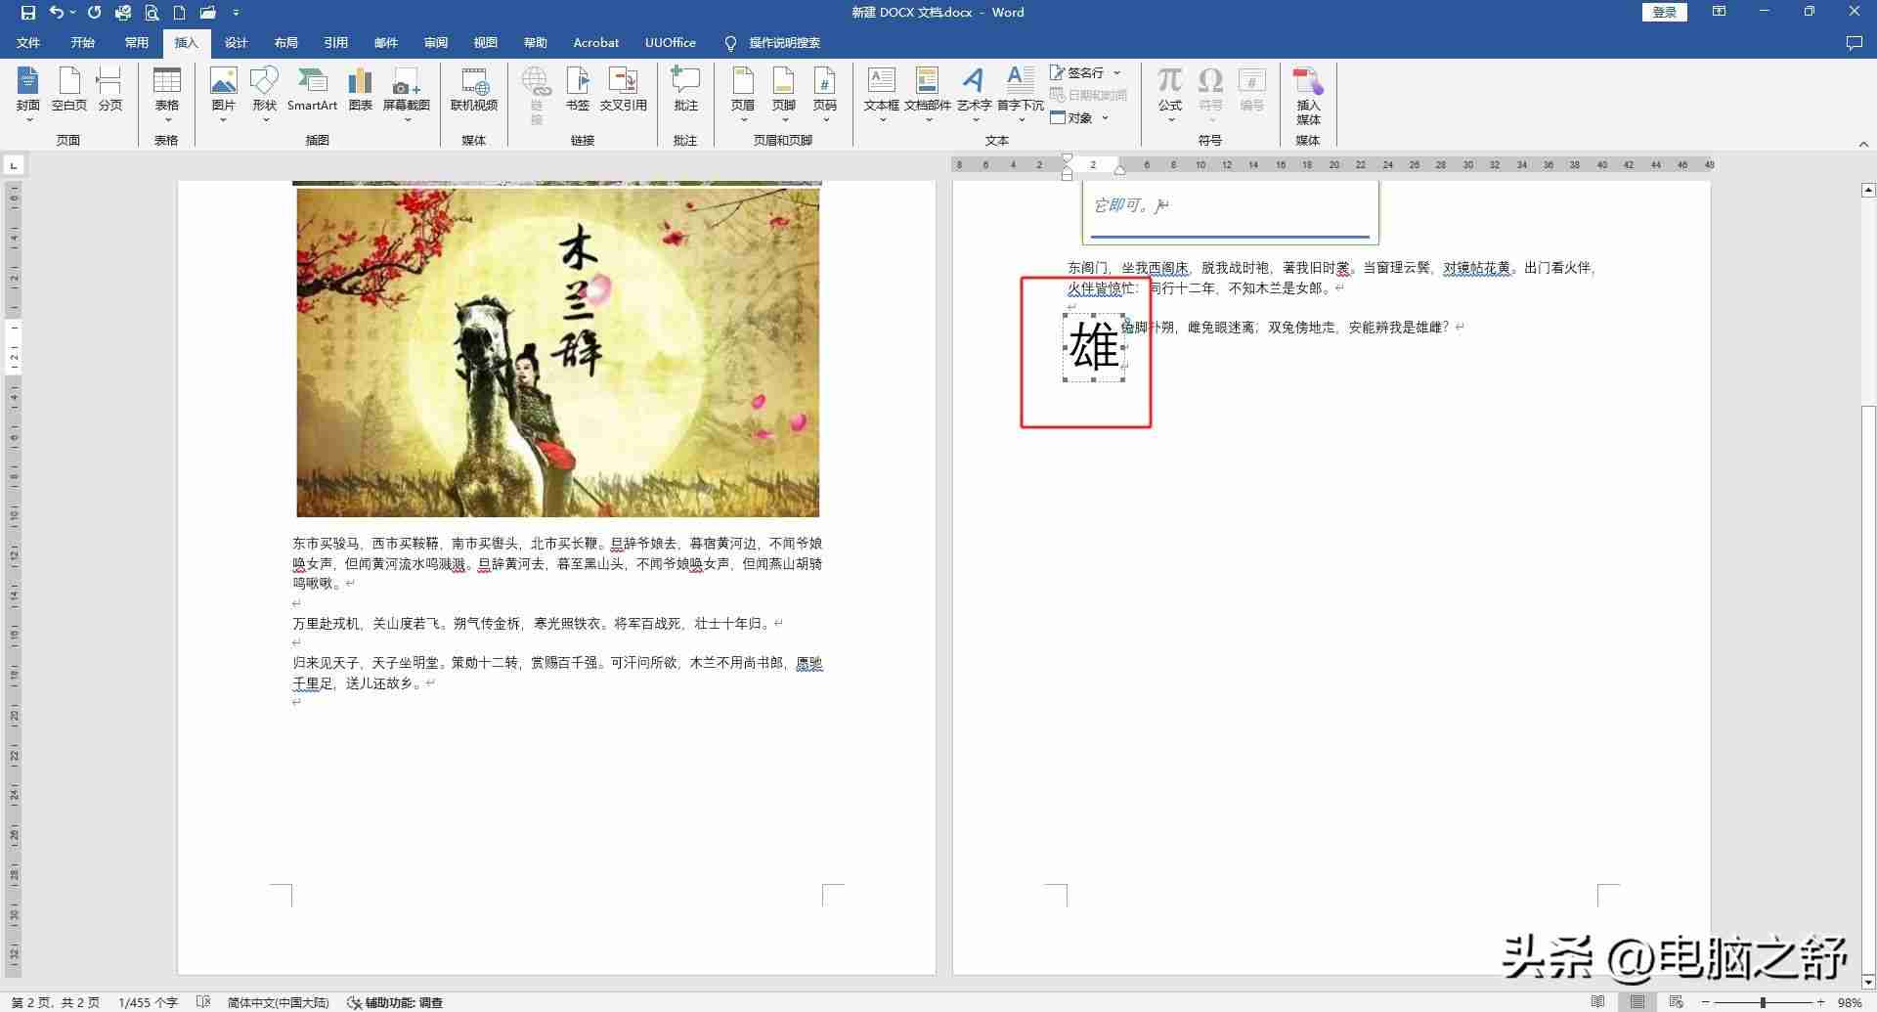
Task: Insert an equation (公式)
Action: click(x=1170, y=94)
